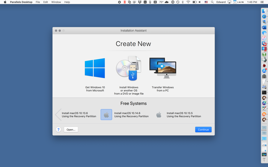The width and height of the screenshot is (268, 167).
Task: Click the Open... button
Action: [71, 130]
